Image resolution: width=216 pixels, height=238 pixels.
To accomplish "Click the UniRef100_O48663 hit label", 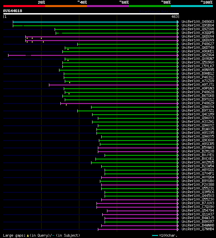I will [x=198, y=22].
